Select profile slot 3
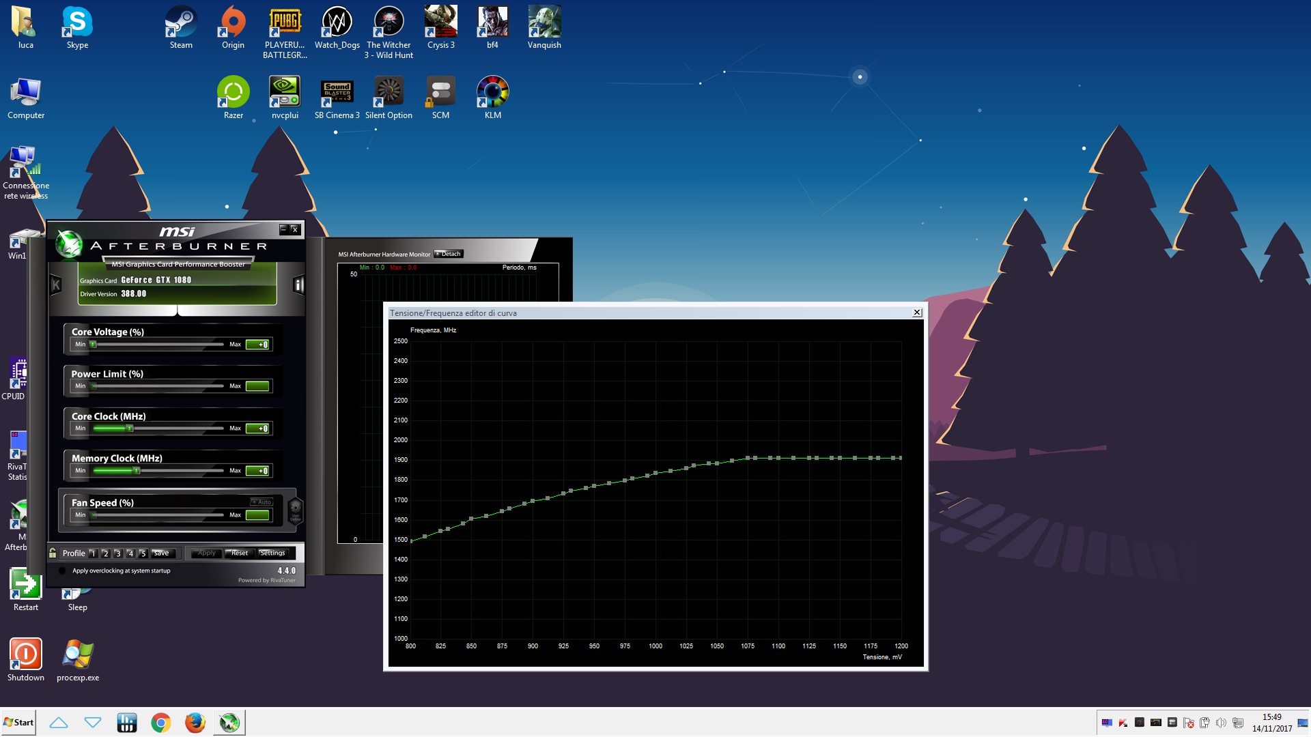1311x737 pixels. coord(117,553)
